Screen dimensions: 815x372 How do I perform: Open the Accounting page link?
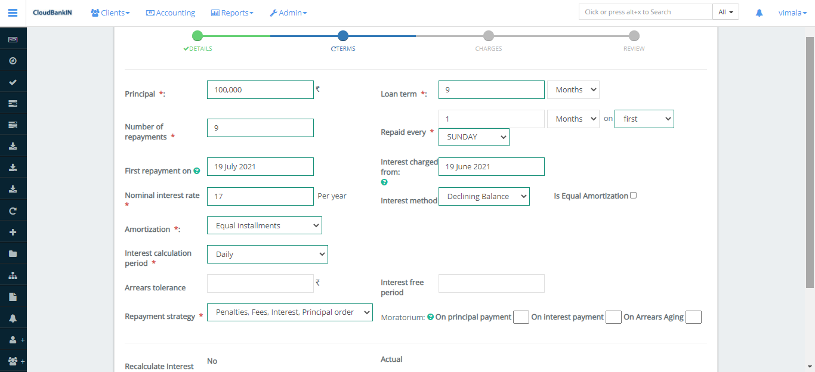(171, 12)
